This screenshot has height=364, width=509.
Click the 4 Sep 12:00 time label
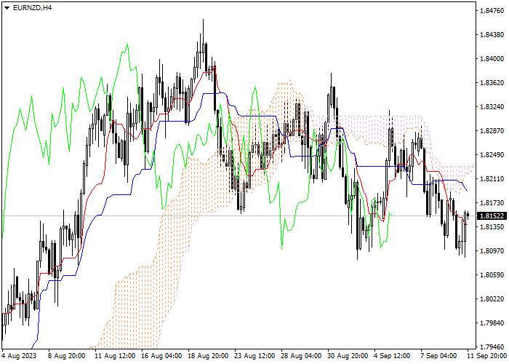pyautogui.click(x=393, y=356)
